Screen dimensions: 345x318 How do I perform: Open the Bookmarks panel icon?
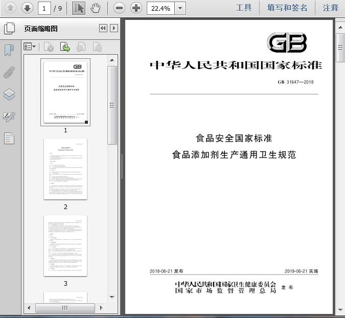coord(9,50)
